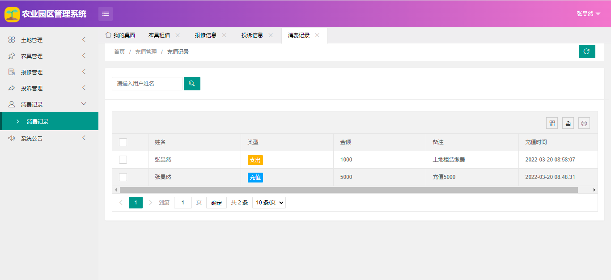Click the table export icon
Viewport: 611px width, 280px height.
coord(568,123)
